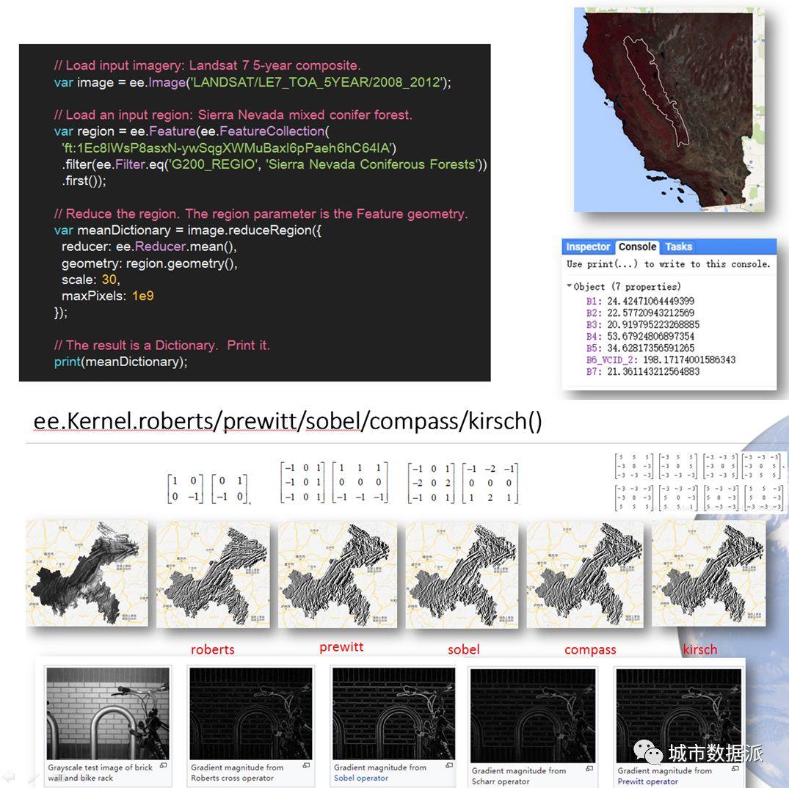This screenshot has width=789, height=788.
Task: Click the map image above the 'sobel' label
Action: [462, 574]
